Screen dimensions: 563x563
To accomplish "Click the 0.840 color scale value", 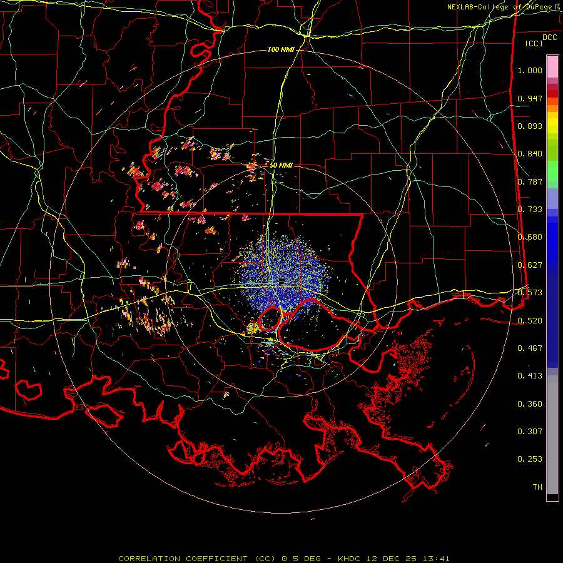I will click(x=530, y=154).
